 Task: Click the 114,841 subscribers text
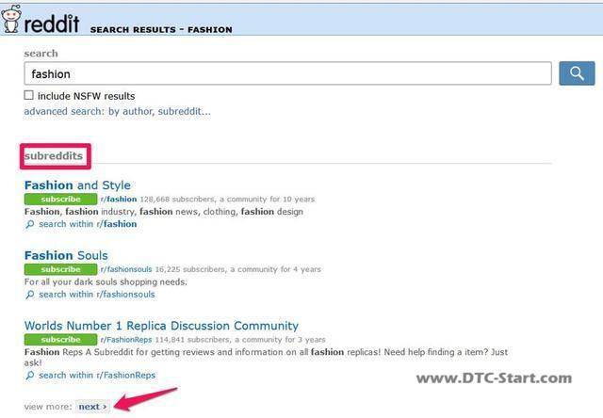[192, 340]
